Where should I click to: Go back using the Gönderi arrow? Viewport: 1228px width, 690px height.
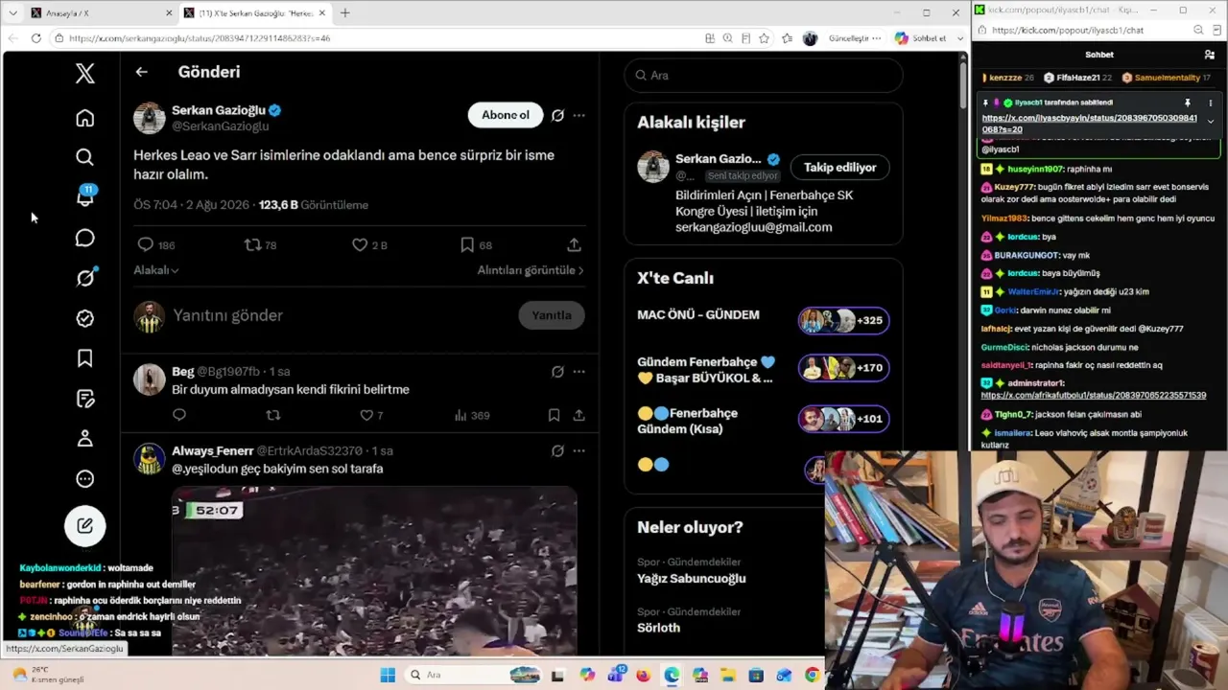141,72
